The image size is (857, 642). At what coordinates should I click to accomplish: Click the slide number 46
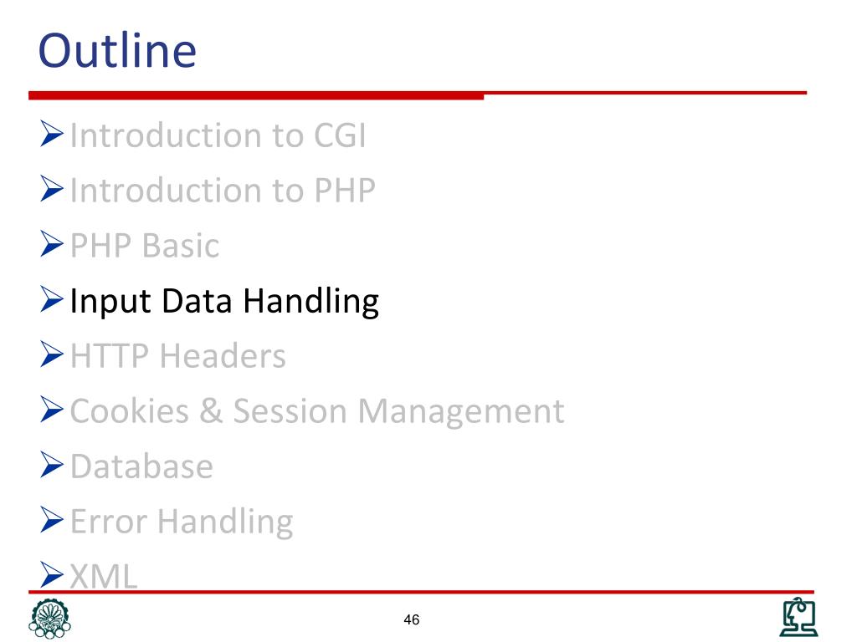(412, 619)
